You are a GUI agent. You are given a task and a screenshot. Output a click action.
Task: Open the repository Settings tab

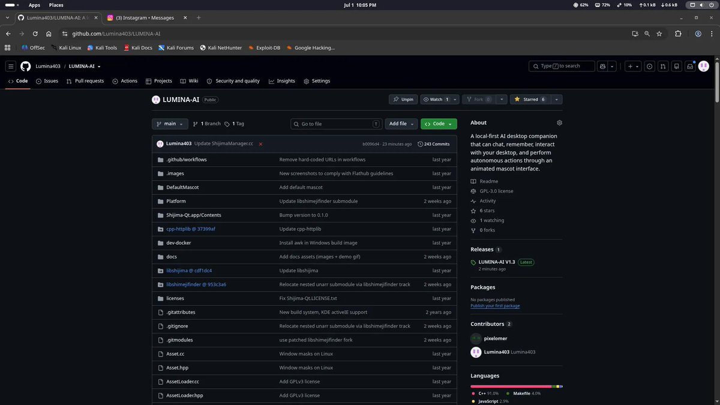pos(317,81)
